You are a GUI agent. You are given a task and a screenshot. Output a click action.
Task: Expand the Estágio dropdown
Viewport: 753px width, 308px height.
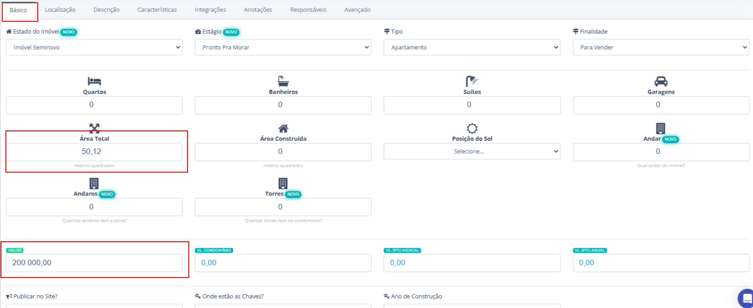point(283,47)
